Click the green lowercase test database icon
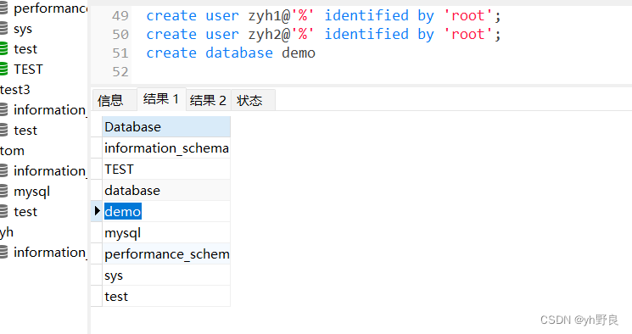Screen dimensions: 632x334 [3, 49]
